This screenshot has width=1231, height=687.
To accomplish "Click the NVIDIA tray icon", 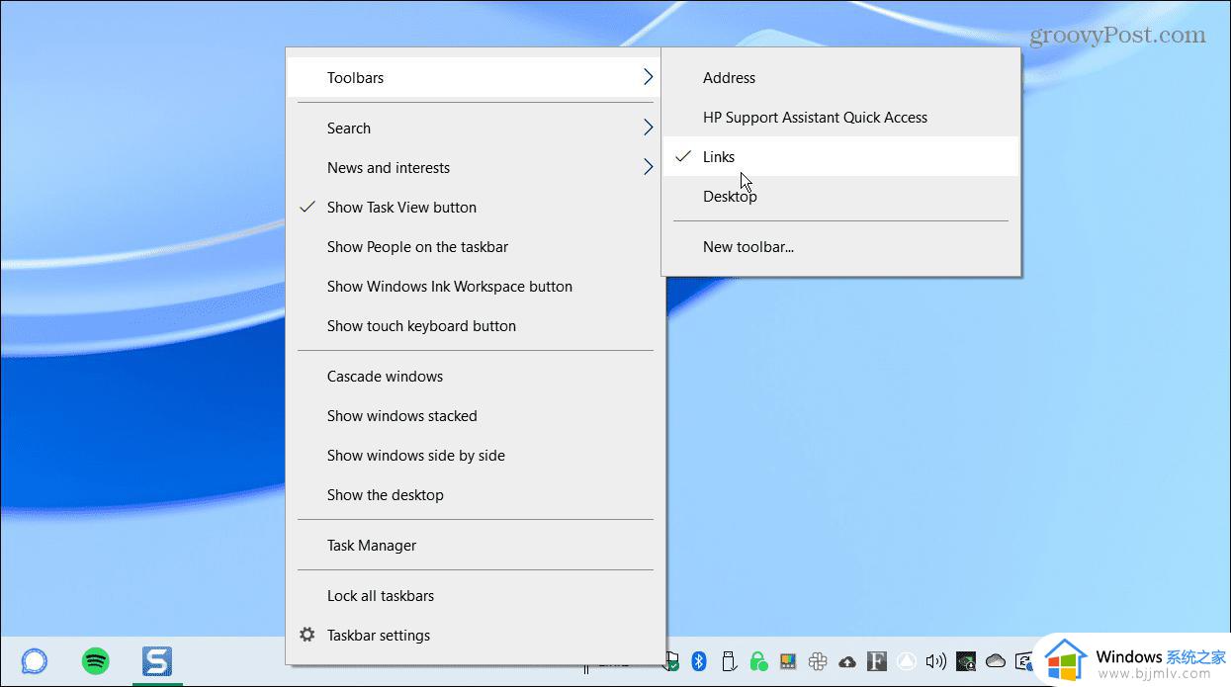I will click(966, 661).
